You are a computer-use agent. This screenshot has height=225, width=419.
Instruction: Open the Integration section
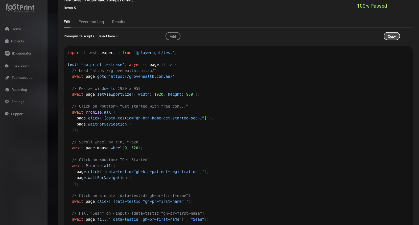coord(20,65)
